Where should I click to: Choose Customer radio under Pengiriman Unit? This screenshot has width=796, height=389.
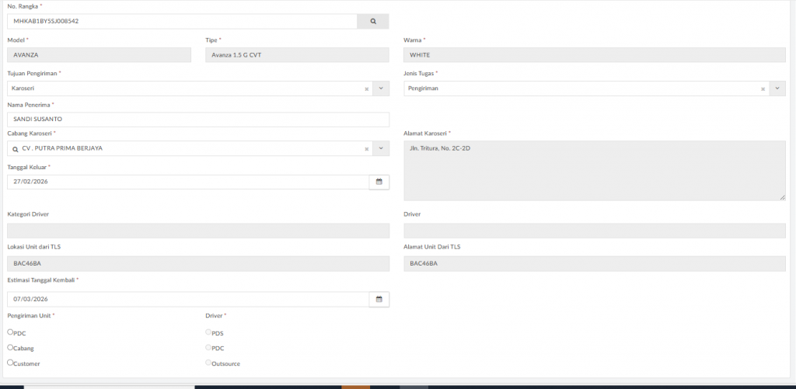pos(10,363)
